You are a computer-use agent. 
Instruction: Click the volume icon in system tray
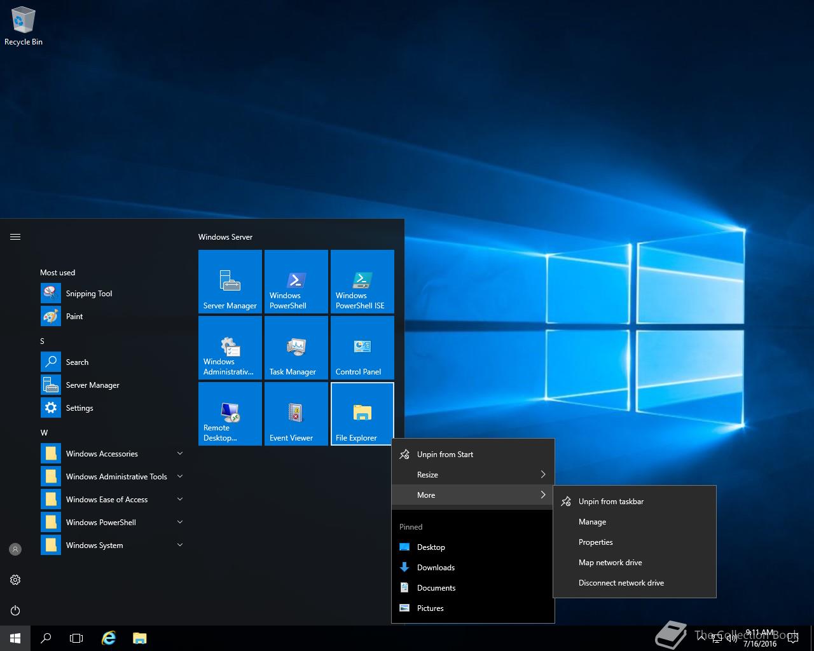(x=732, y=638)
